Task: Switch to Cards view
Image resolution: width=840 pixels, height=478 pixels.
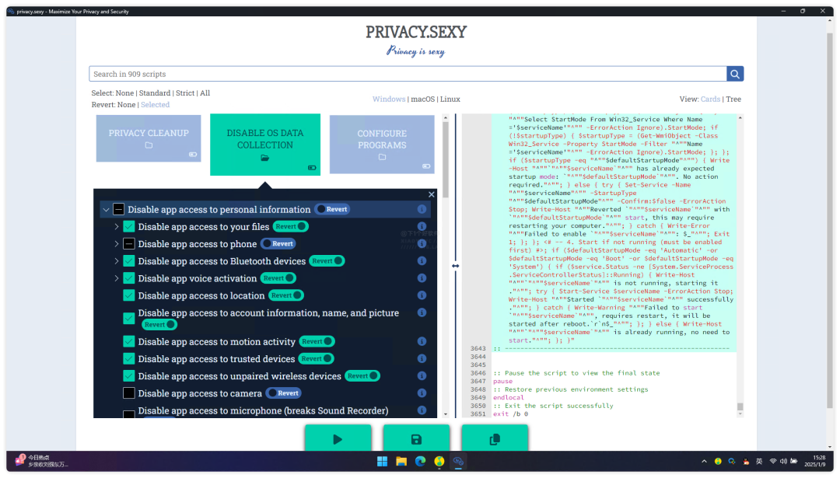Action: [x=710, y=99]
